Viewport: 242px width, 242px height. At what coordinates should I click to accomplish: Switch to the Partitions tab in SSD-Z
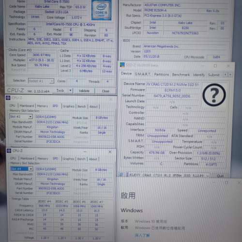(161, 75)
